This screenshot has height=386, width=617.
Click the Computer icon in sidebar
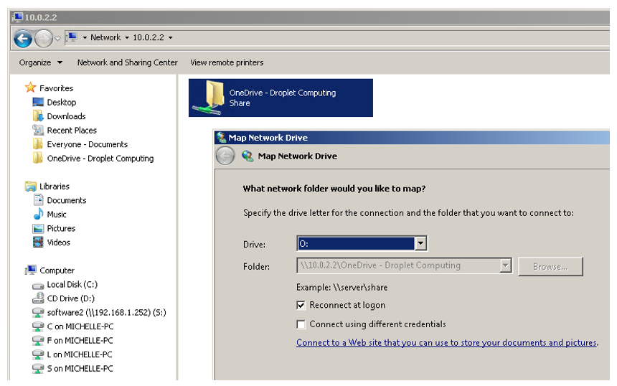coord(31,270)
